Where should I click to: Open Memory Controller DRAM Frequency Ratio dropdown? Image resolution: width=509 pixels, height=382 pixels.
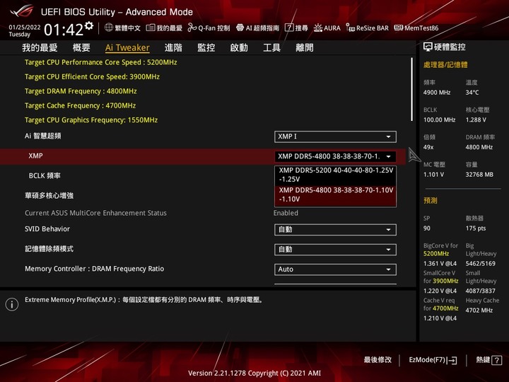point(335,270)
